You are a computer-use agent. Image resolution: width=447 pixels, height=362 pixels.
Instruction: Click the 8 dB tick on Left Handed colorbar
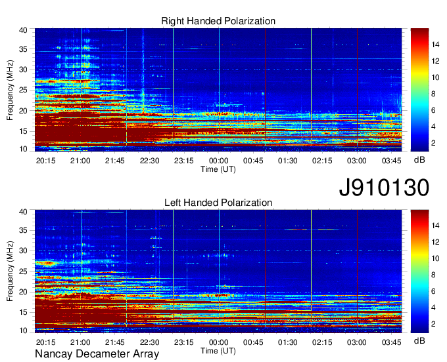433,275
